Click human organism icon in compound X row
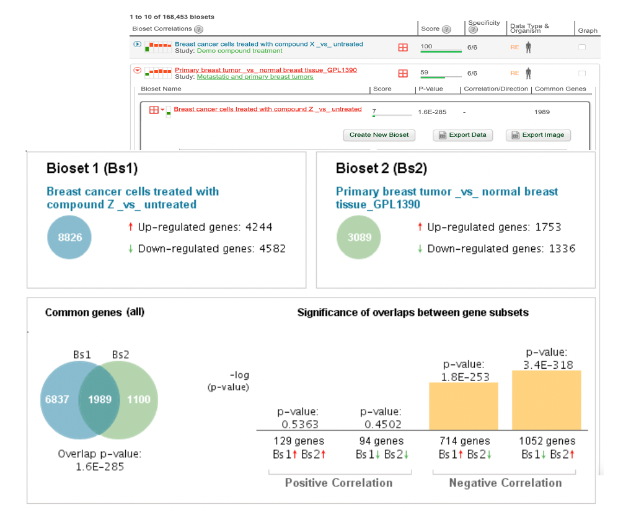631x528 pixels. pos(529,47)
